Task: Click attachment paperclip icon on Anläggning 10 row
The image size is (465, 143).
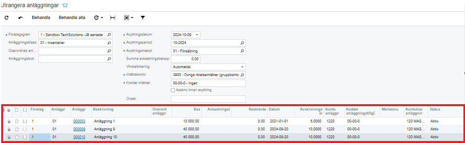Action: click(9, 137)
